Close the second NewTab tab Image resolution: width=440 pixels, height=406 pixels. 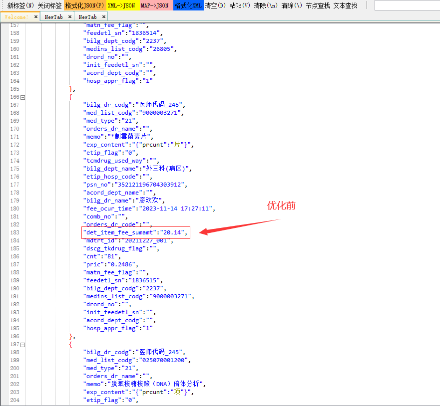[x=104, y=17]
